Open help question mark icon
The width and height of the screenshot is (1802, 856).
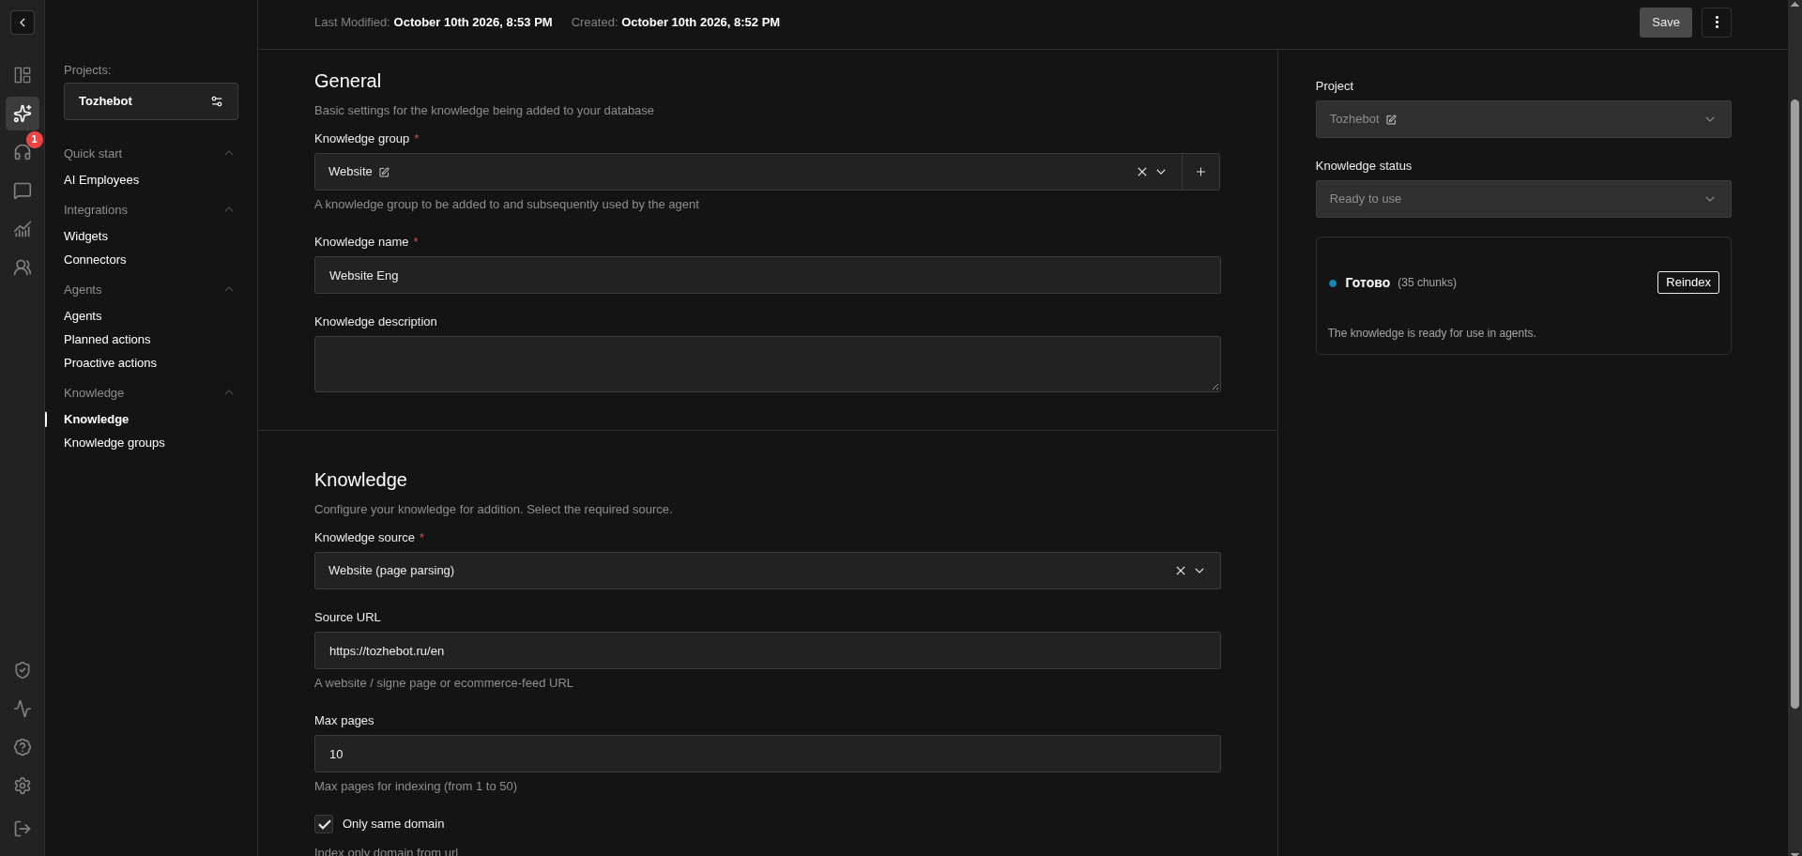pos(23,747)
